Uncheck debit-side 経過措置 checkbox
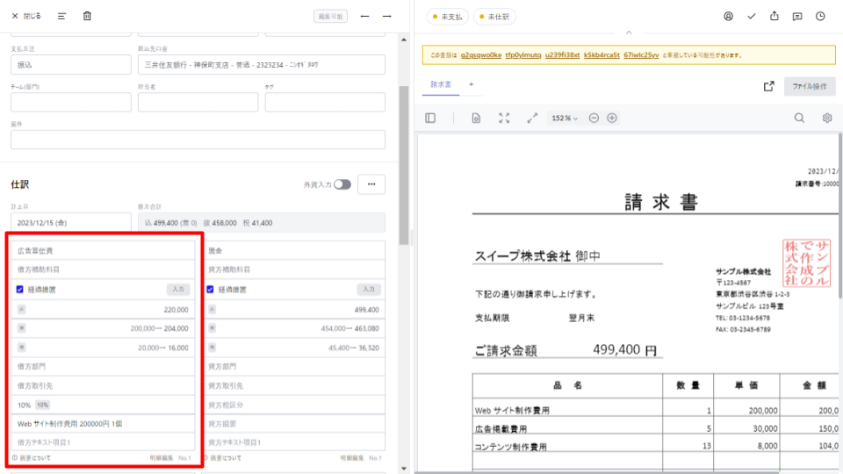 pyautogui.click(x=20, y=289)
